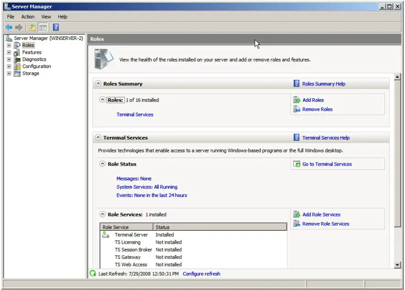Click the green refresh icon in status bar
The image size is (405, 290).
point(93,273)
